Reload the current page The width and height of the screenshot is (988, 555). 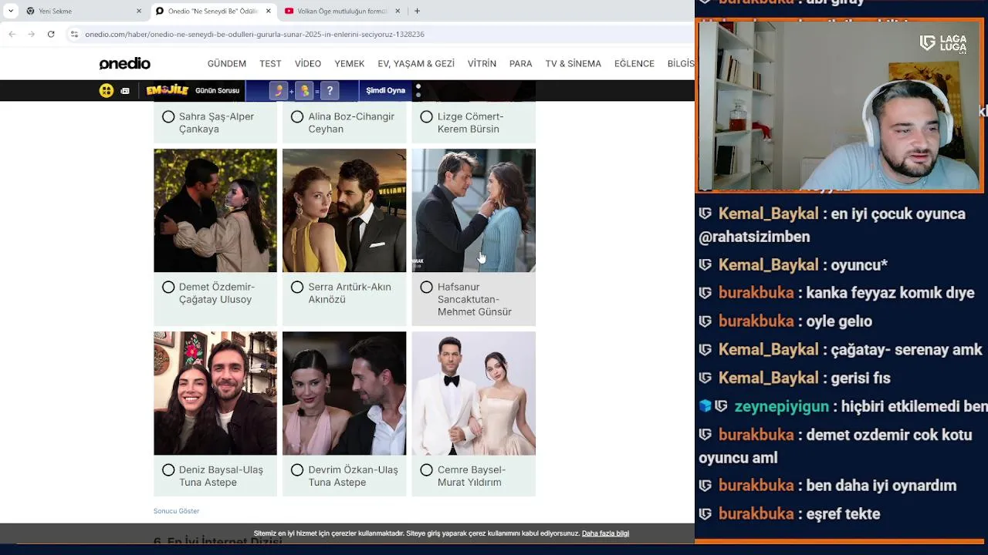pos(51,34)
